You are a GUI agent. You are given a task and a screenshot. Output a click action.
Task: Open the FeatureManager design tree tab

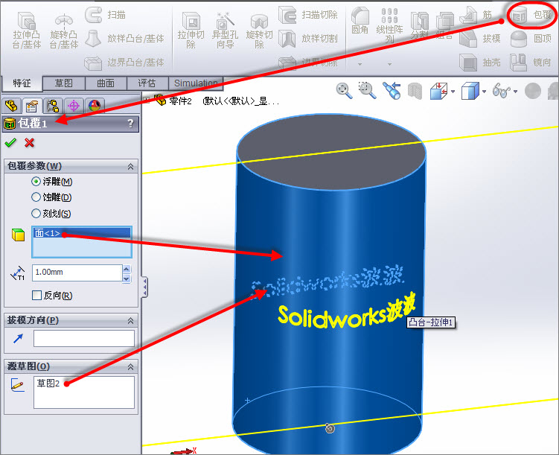click(11, 106)
